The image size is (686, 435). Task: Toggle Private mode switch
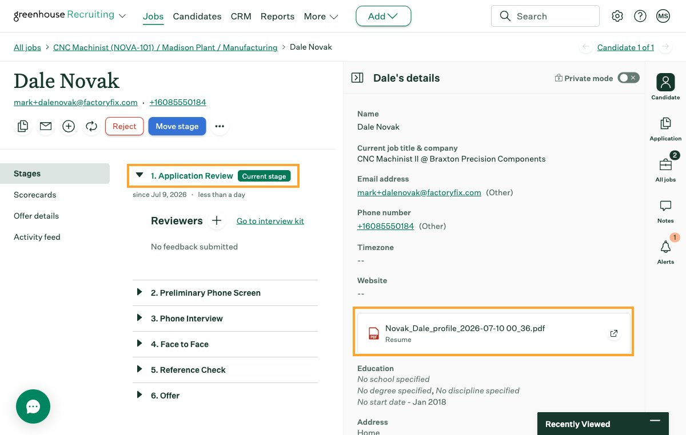628,78
